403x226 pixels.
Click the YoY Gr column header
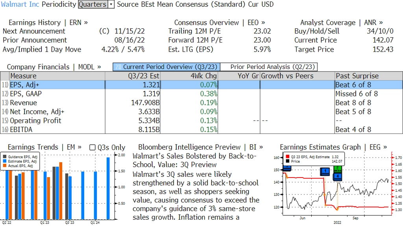pos(239,76)
